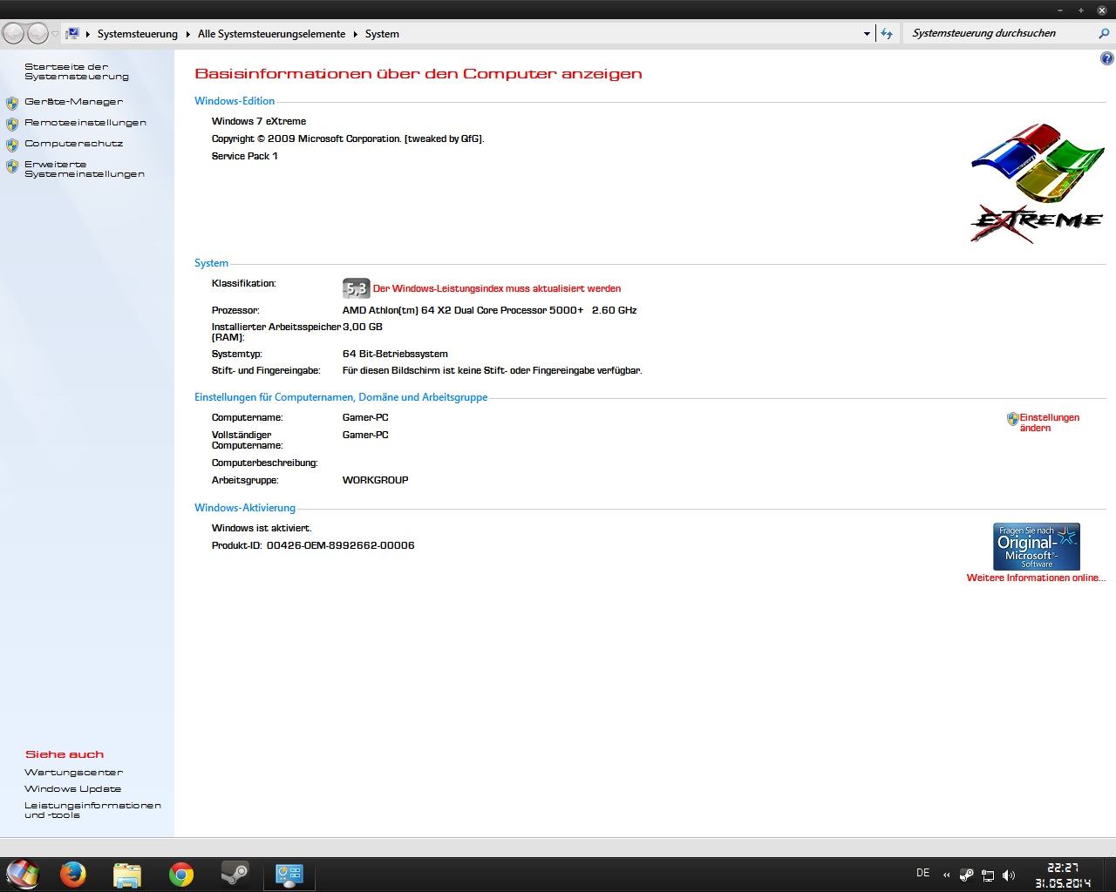This screenshot has height=892, width=1116.
Task: Show hidden tray icons chevron
Action: [x=947, y=875]
